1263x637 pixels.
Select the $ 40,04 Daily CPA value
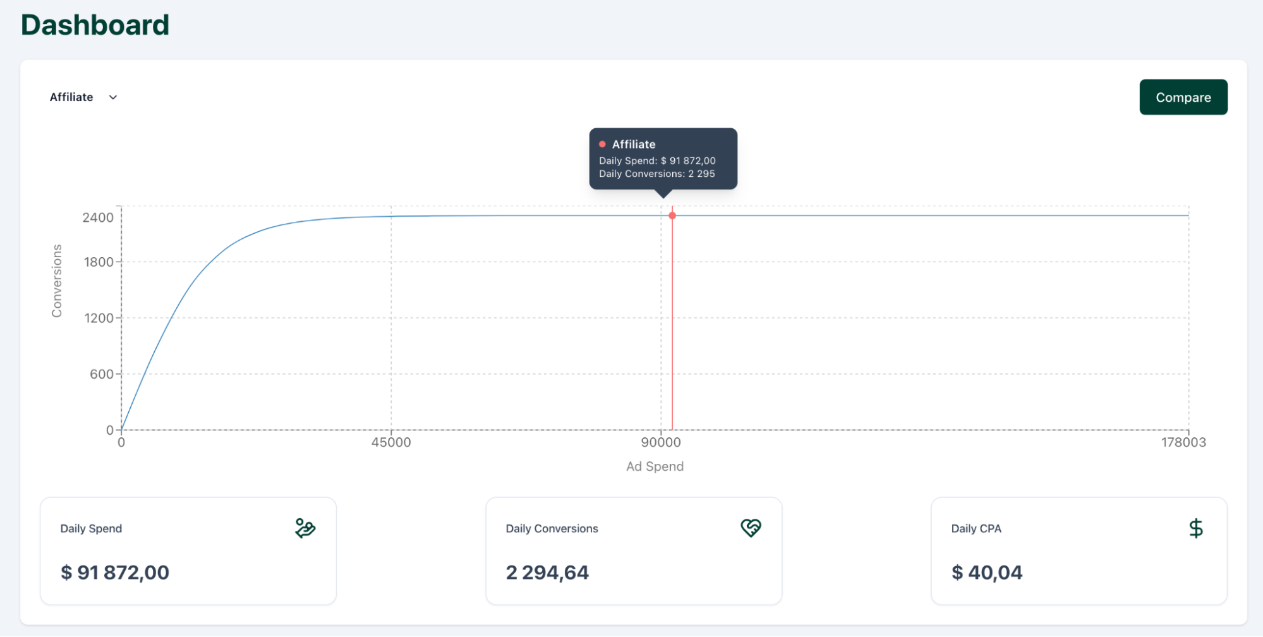click(x=987, y=573)
